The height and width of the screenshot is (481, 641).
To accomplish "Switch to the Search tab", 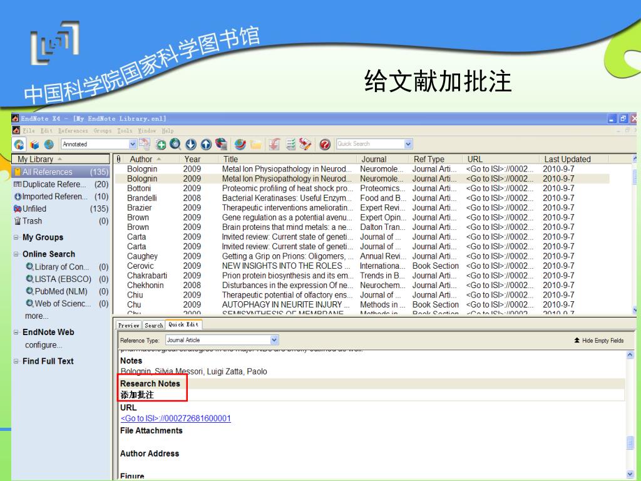I will pos(154,325).
